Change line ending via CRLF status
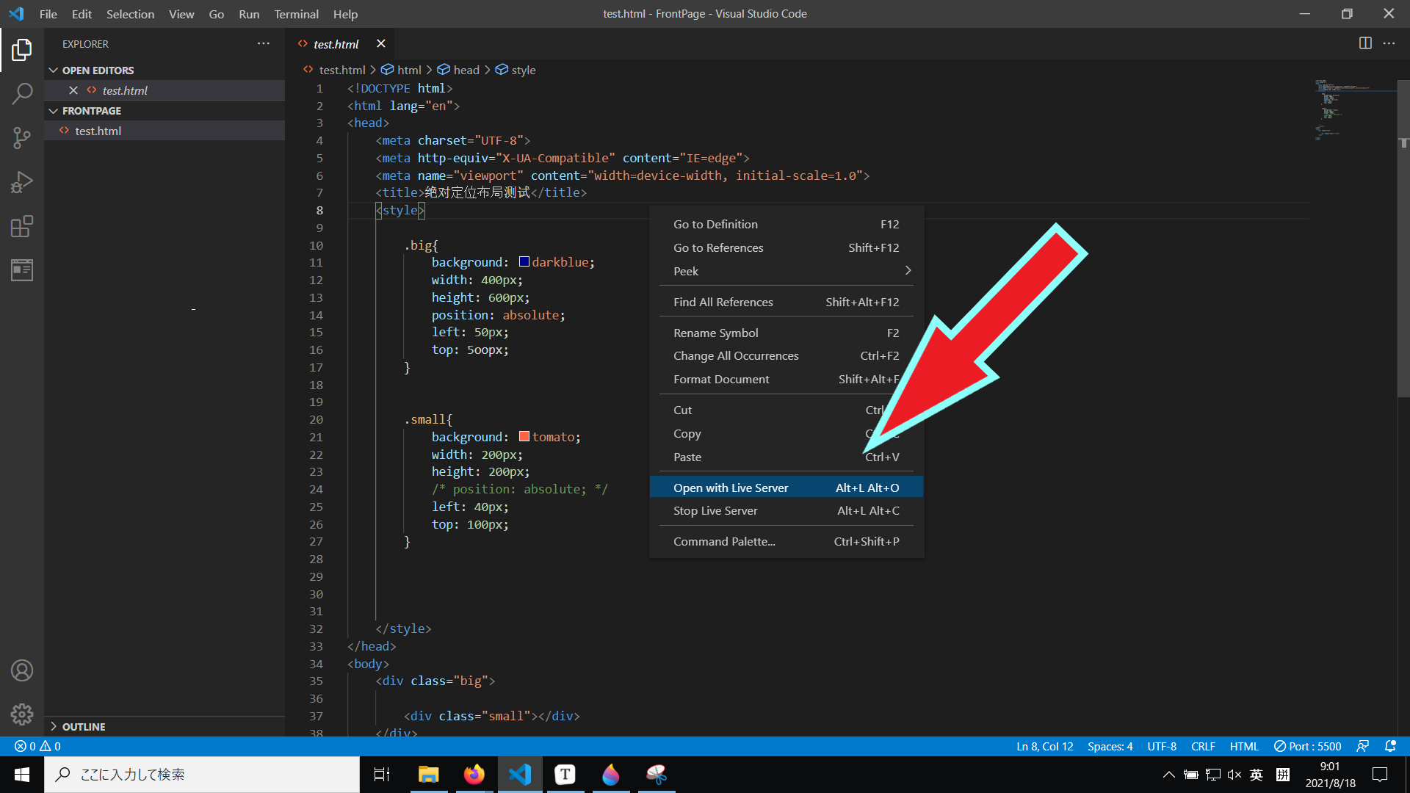The image size is (1410, 793). click(x=1203, y=746)
